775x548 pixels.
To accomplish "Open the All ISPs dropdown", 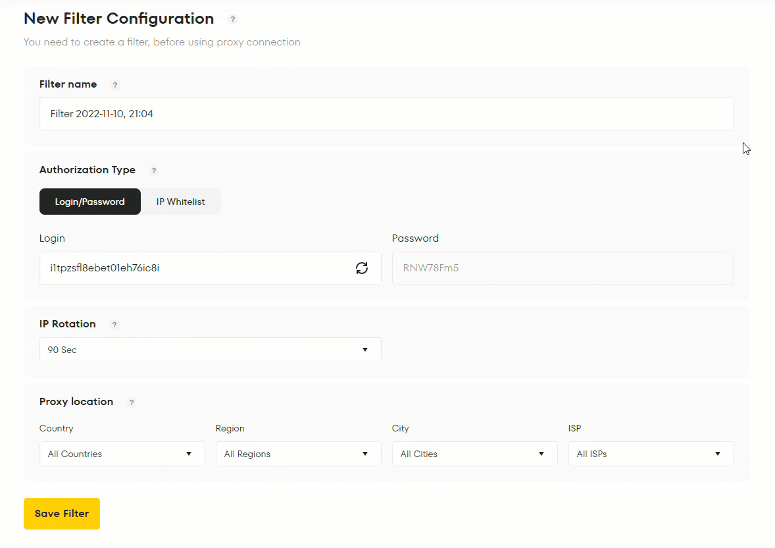I will [651, 454].
